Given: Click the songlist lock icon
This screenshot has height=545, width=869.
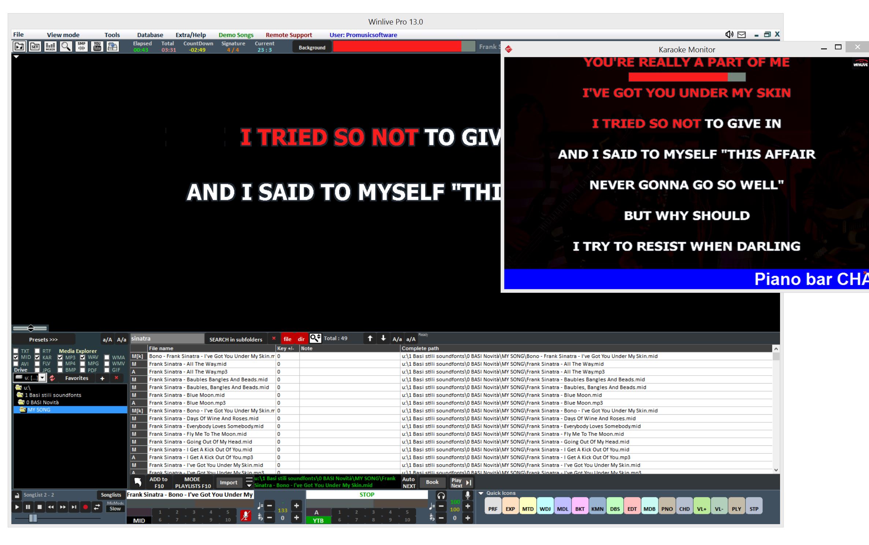Looking at the screenshot, I should tap(17, 495).
